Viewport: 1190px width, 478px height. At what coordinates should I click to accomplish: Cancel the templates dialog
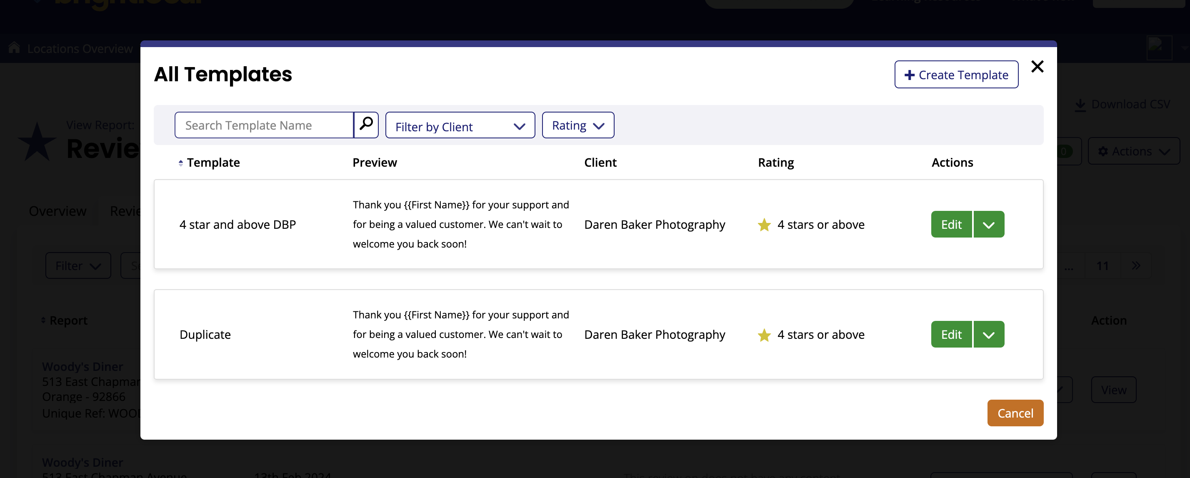coord(1015,413)
